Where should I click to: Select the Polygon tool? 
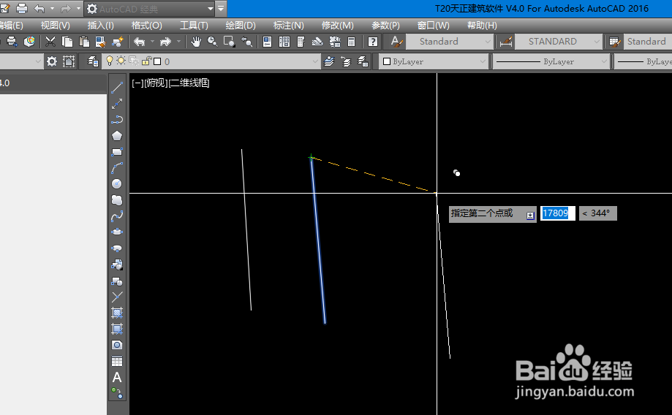point(117,136)
